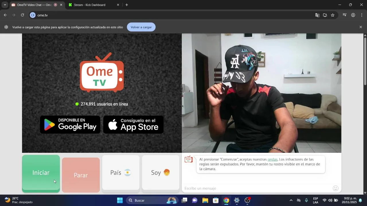Click Volver a cargar button
Viewport: 367px width, 206px height.
pyautogui.click(x=141, y=27)
